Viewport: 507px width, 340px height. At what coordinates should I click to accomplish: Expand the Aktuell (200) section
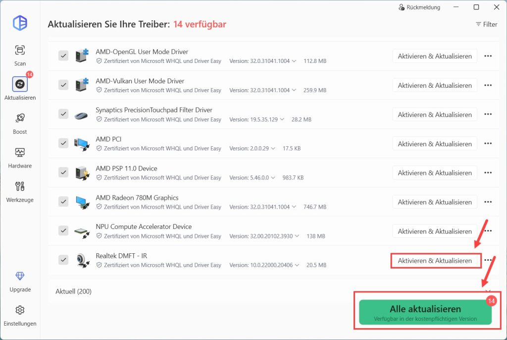tap(488, 291)
